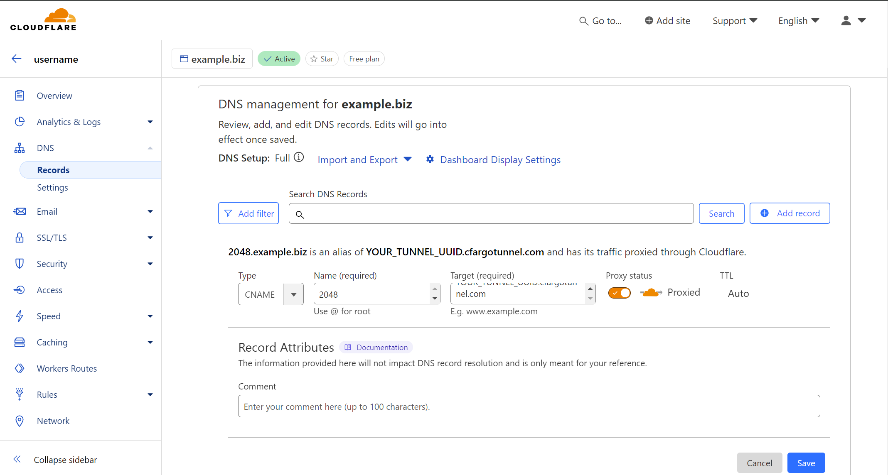This screenshot has width=888, height=475.
Task: Expand the Security section arrow
Action: (150, 264)
